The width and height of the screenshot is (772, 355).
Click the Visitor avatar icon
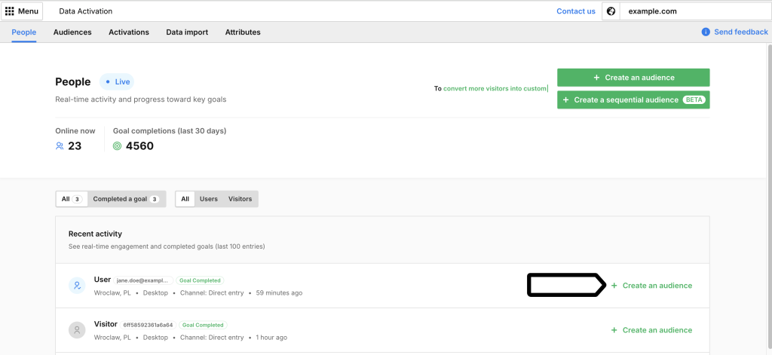[77, 330]
